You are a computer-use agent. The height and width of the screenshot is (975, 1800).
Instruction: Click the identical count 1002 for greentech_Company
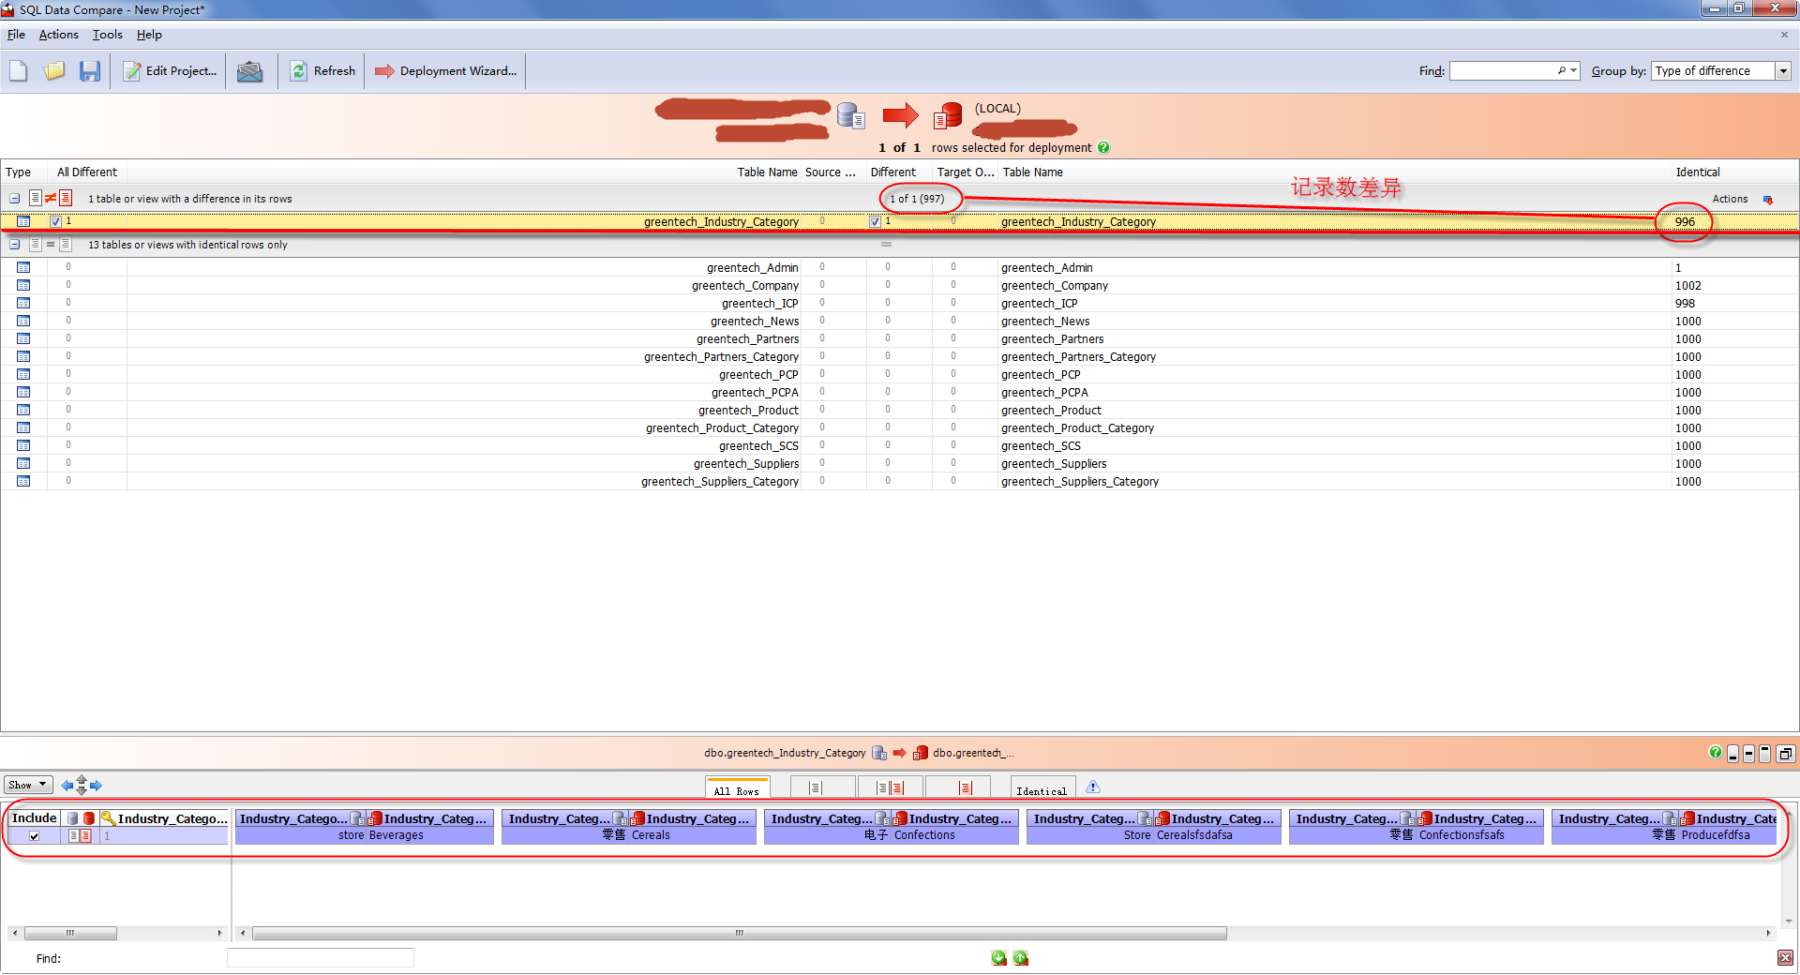pyautogui.click(x=1687, y=285)
